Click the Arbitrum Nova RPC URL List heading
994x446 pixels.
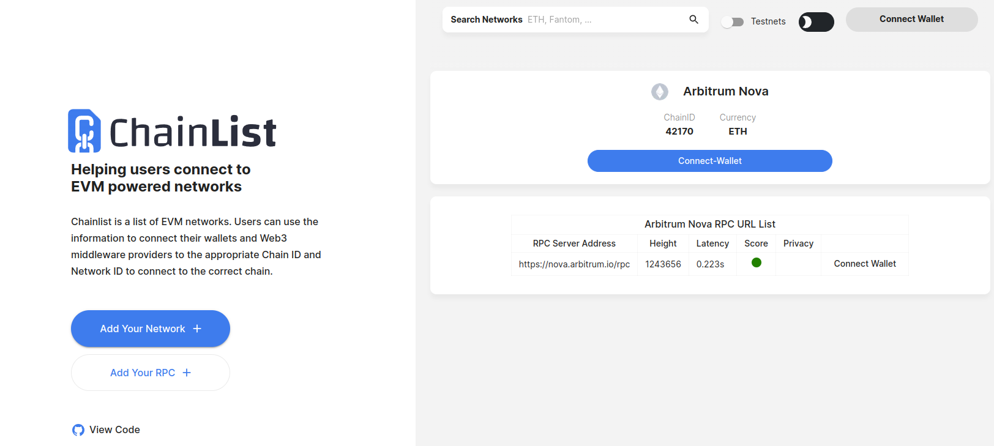(x=710, y=225)
